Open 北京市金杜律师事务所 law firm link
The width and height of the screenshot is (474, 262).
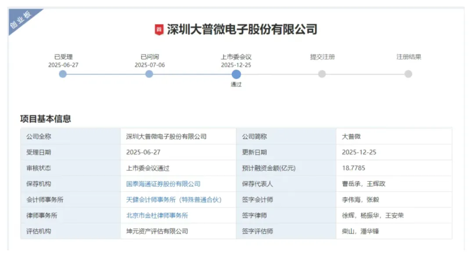[x=157, y=215]
